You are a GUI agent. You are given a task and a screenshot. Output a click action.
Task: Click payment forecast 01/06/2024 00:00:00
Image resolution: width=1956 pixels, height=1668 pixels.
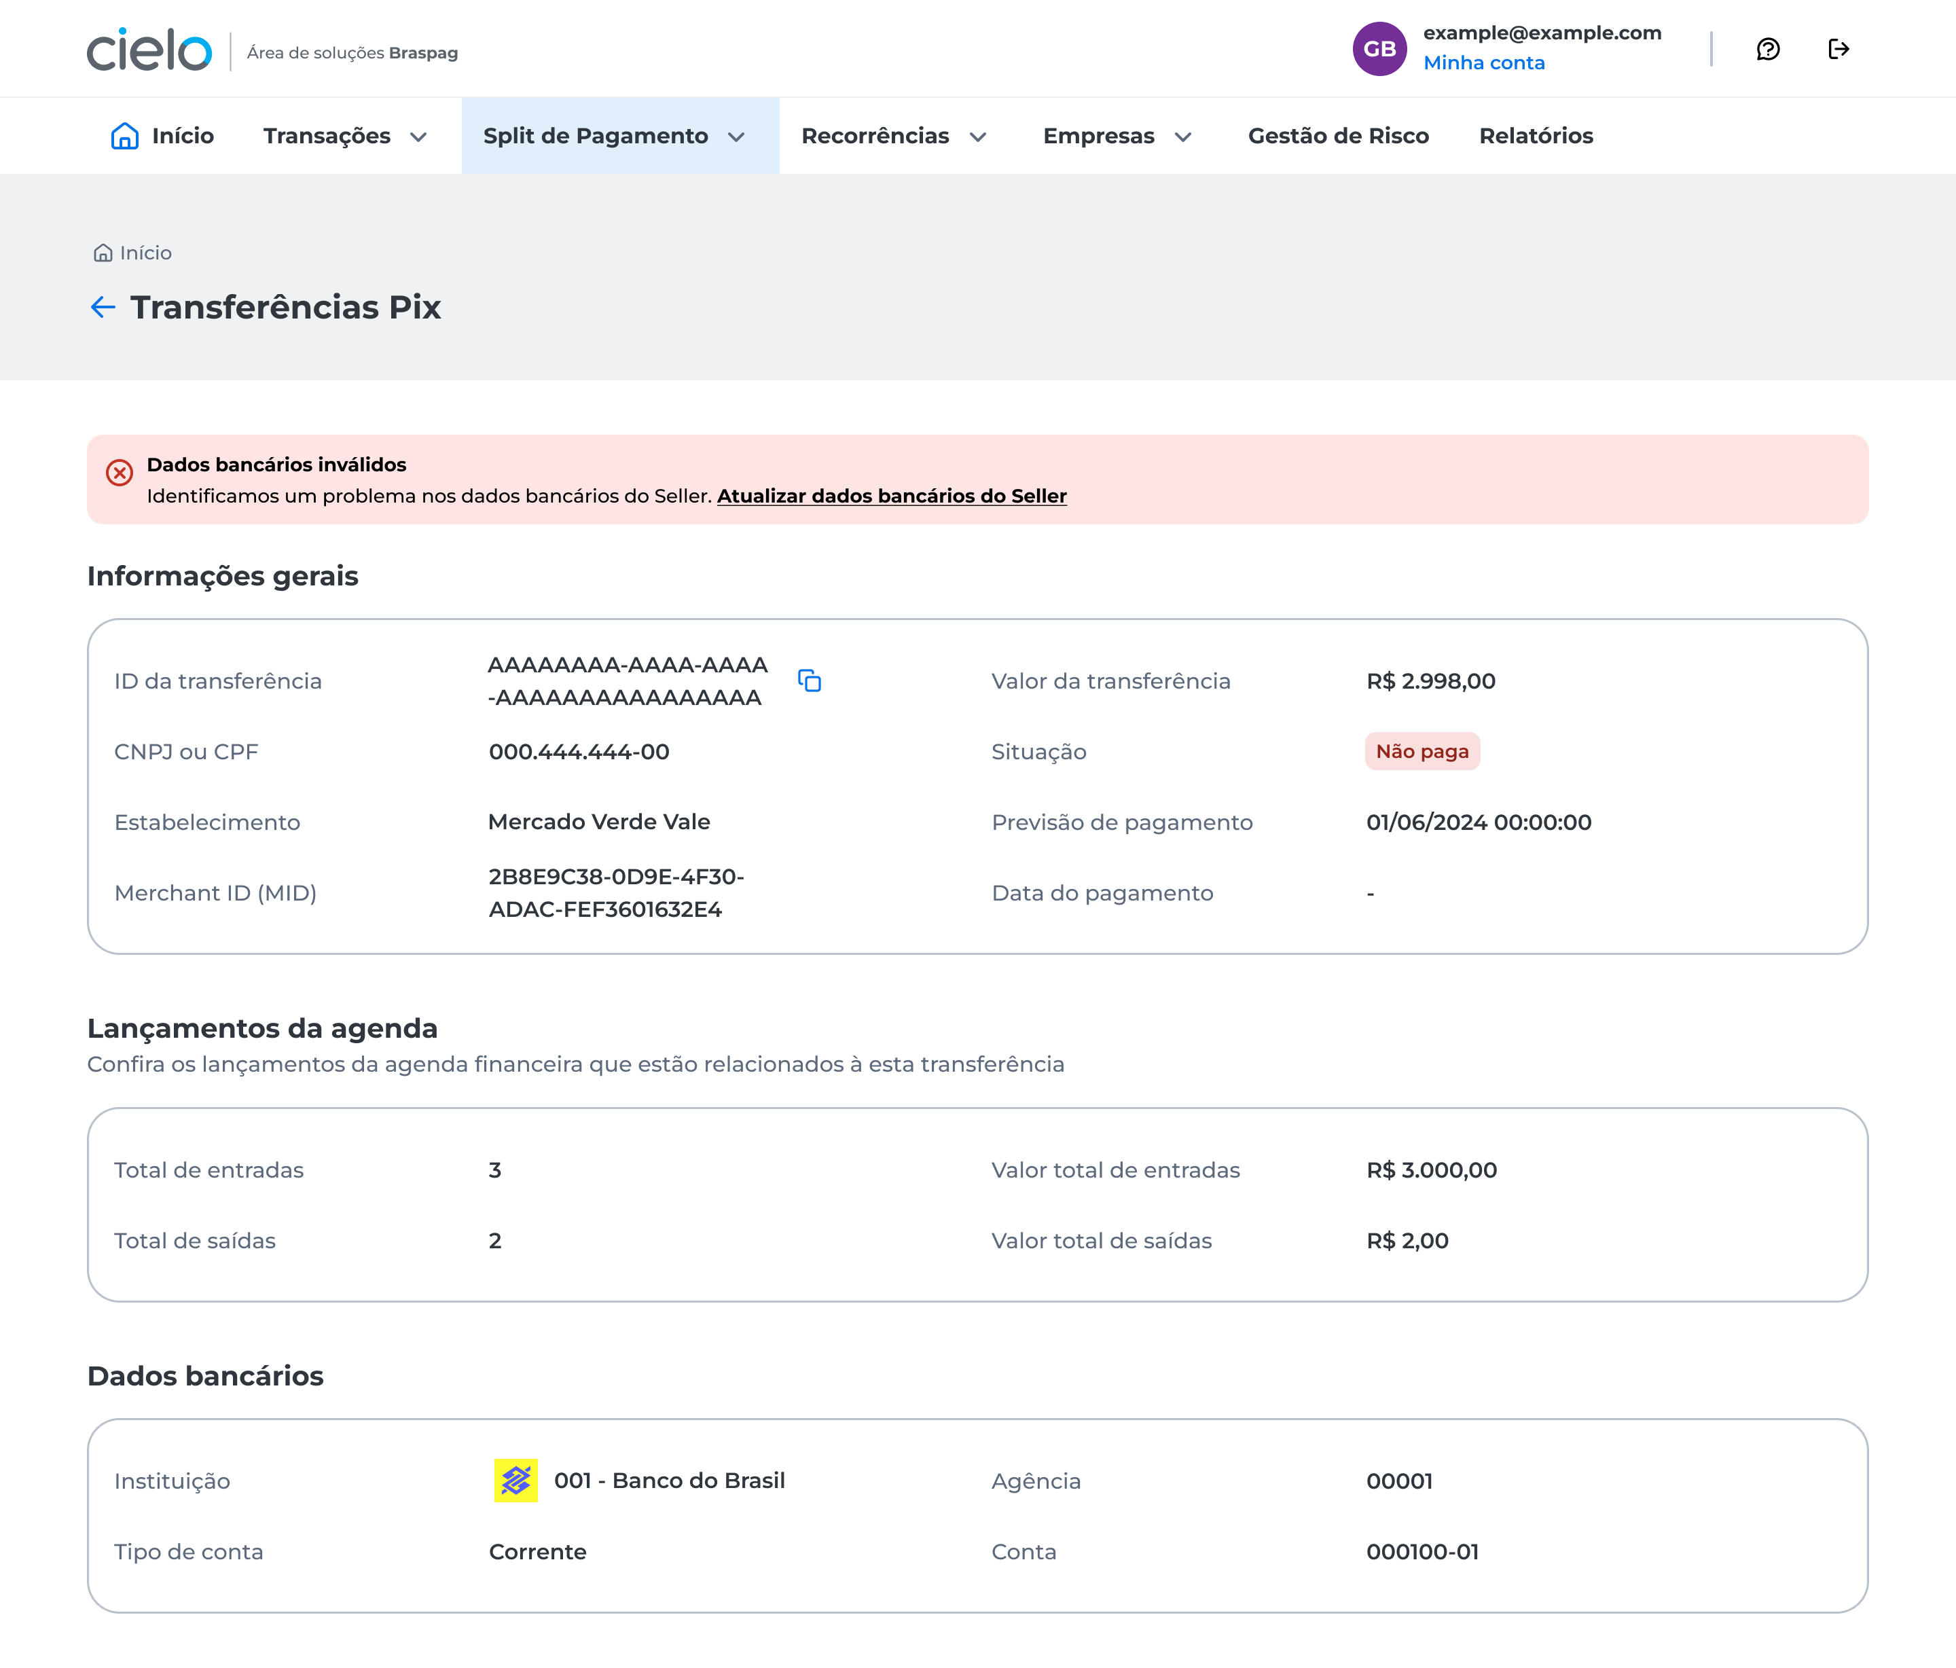pyautogui.click(x=1479, y=822)
